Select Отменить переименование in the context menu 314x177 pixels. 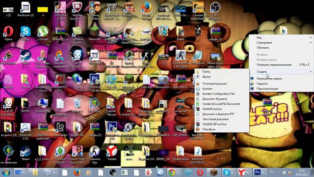tap(281, 65)
